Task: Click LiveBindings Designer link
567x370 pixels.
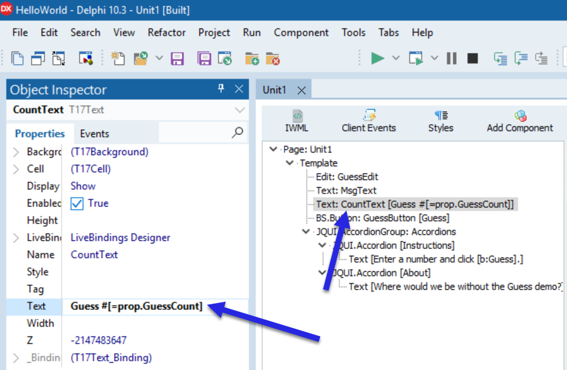Action: click(x=120, y=237)
